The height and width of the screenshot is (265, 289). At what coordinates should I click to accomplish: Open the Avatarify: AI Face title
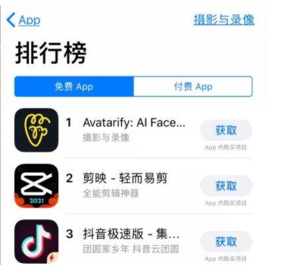click(x=134, y=122)
